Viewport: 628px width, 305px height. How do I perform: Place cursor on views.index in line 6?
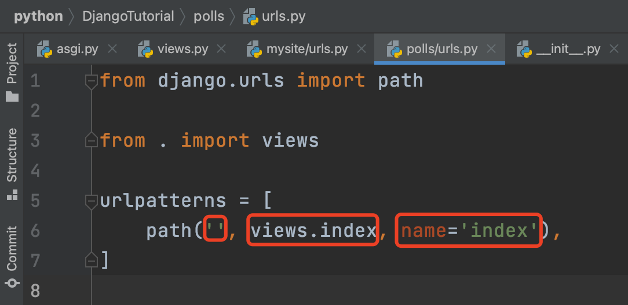tap(313, 230)
